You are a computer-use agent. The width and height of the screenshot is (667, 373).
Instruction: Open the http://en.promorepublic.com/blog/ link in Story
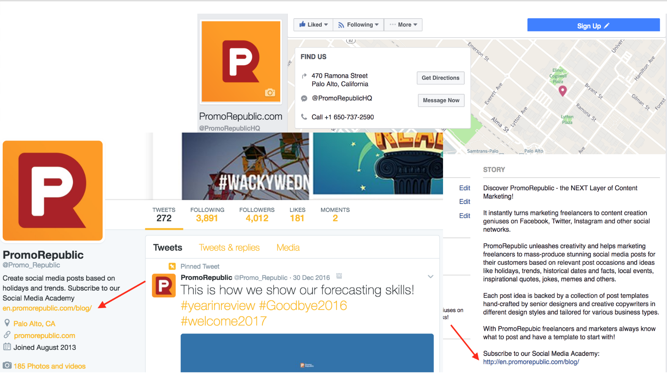(x=531, y=362)
